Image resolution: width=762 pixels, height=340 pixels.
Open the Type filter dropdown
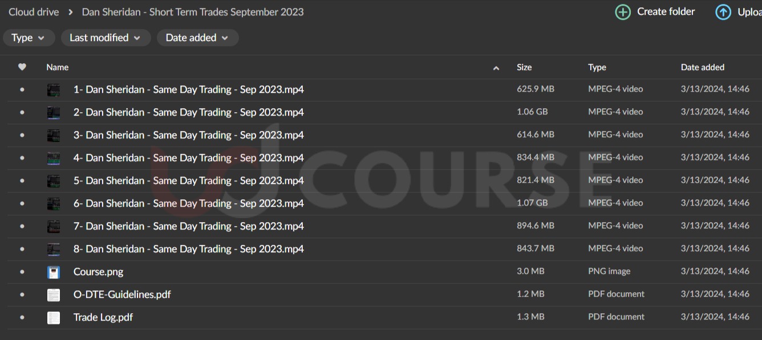tap(29, 38)
